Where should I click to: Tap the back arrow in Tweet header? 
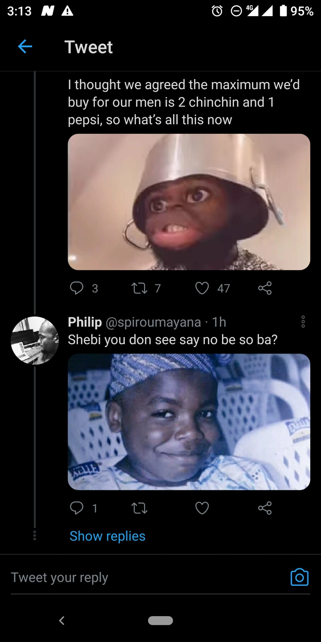tap(25, 47)
